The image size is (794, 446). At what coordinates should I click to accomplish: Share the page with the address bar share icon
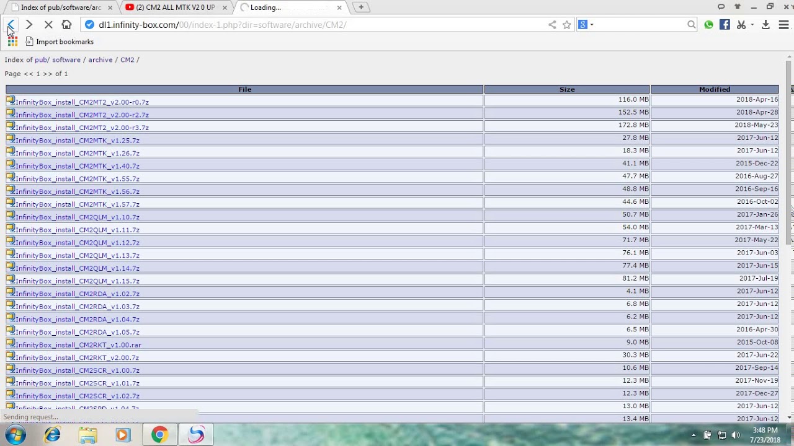pos(552,25)
